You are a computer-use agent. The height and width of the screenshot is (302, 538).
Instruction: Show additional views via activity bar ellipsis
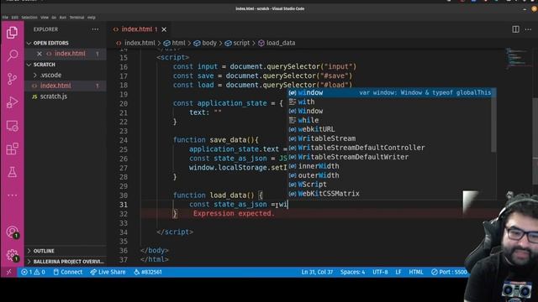coord(13,195)
